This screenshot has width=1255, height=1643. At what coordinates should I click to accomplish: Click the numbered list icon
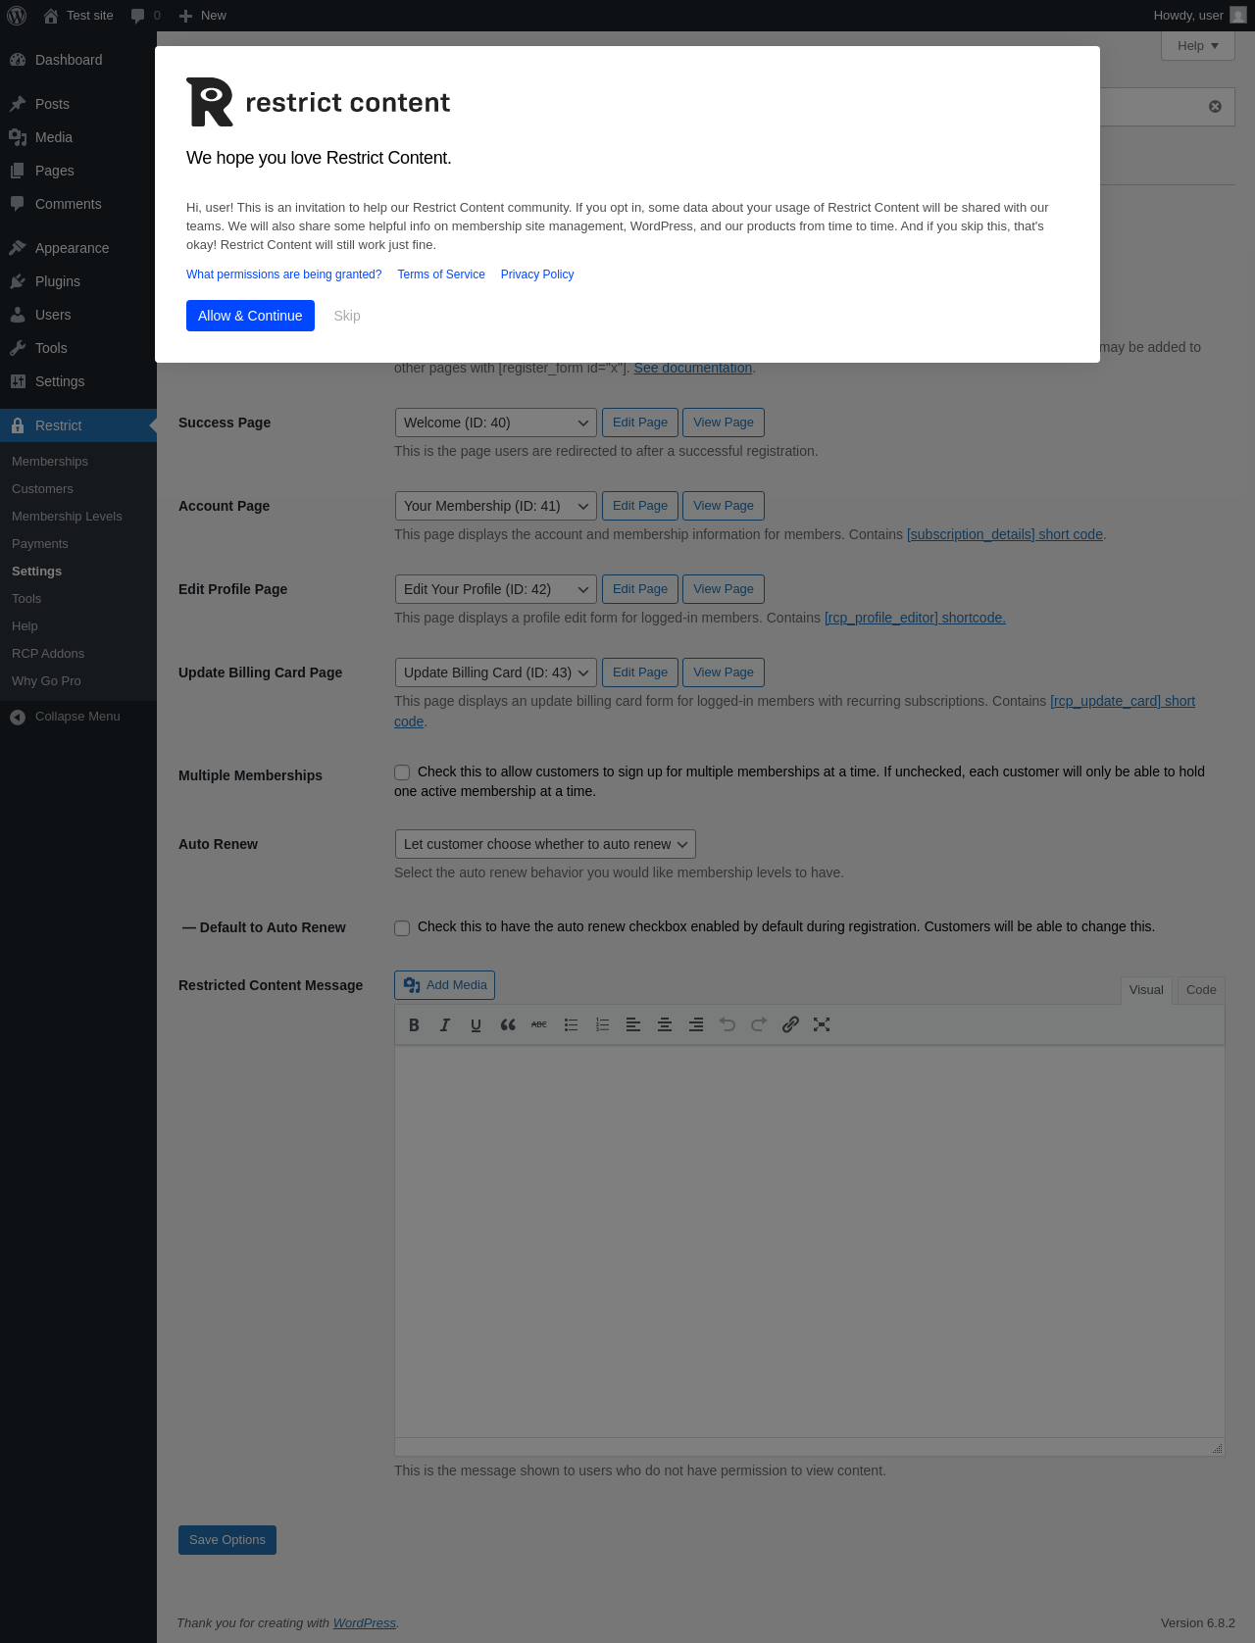tap(602, 1024)
